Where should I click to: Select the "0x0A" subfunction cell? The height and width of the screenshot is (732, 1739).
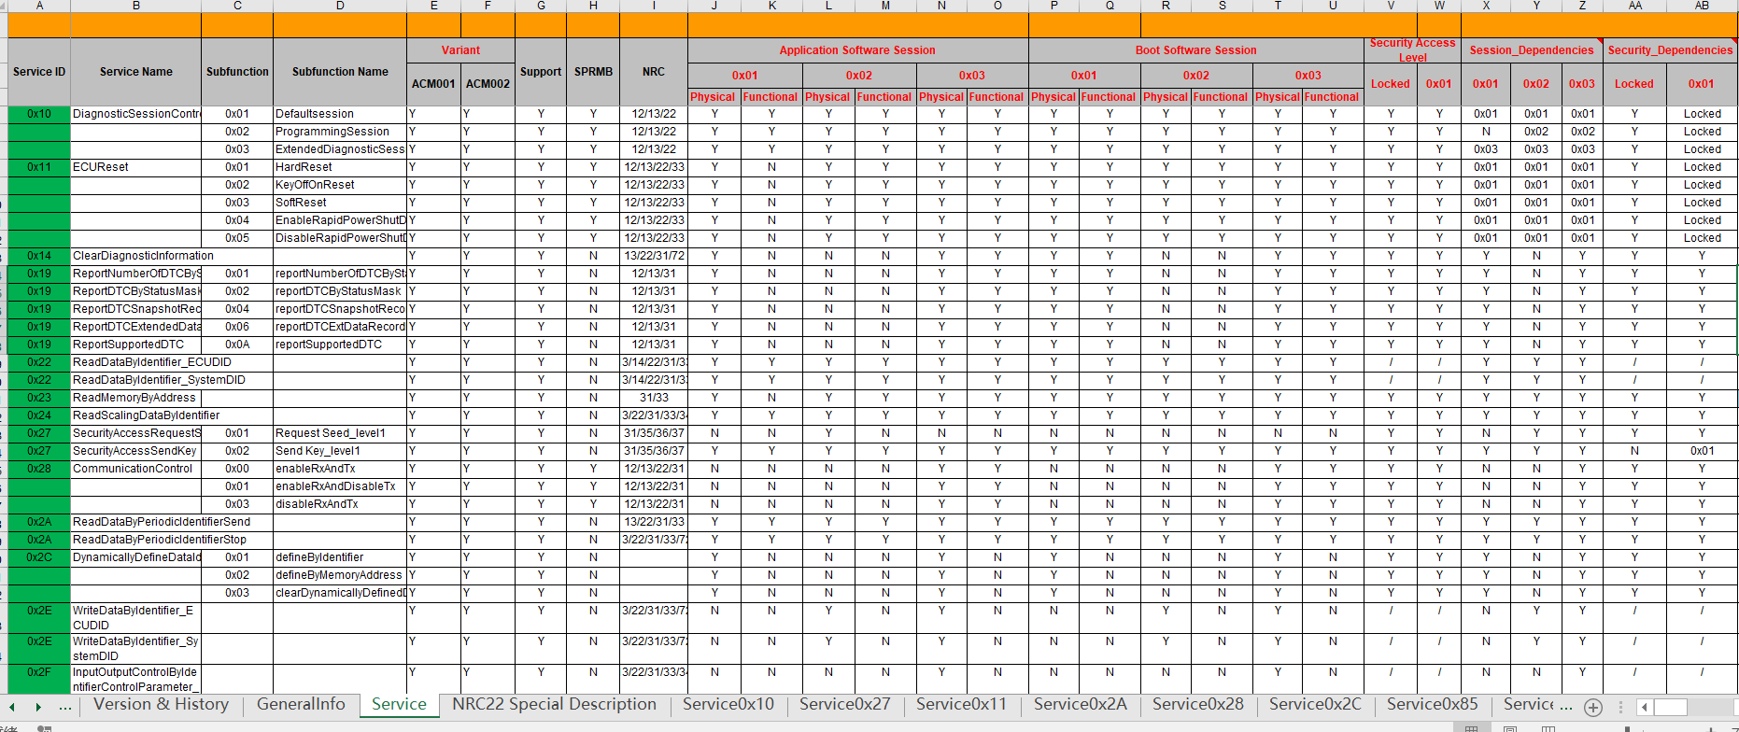click(x=237, y=345)
